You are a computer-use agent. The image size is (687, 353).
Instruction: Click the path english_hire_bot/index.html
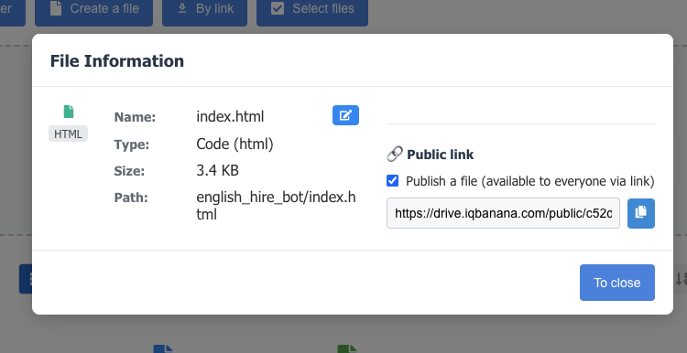point(276,206)
